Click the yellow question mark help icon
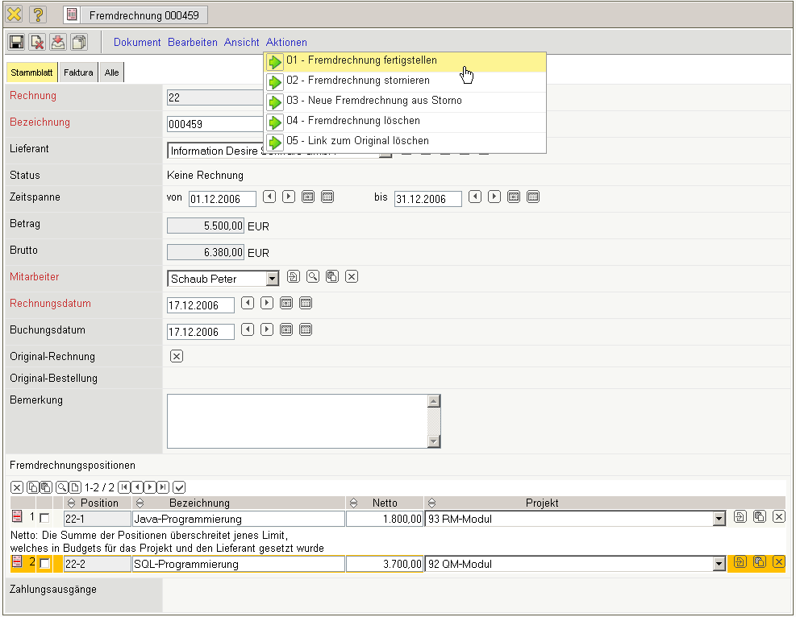Screen dimensions: 796x617 [x=38, y=15]
